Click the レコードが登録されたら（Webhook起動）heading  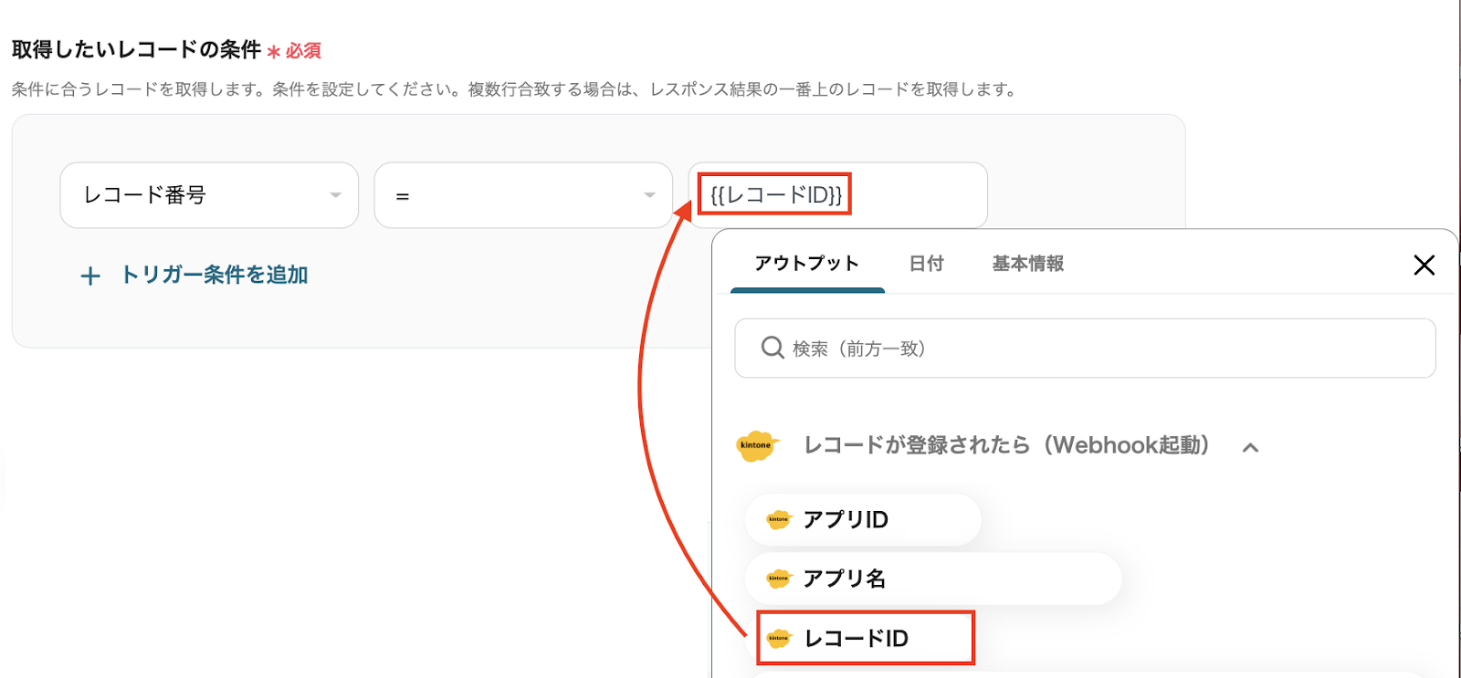[x=1006, y=445]
